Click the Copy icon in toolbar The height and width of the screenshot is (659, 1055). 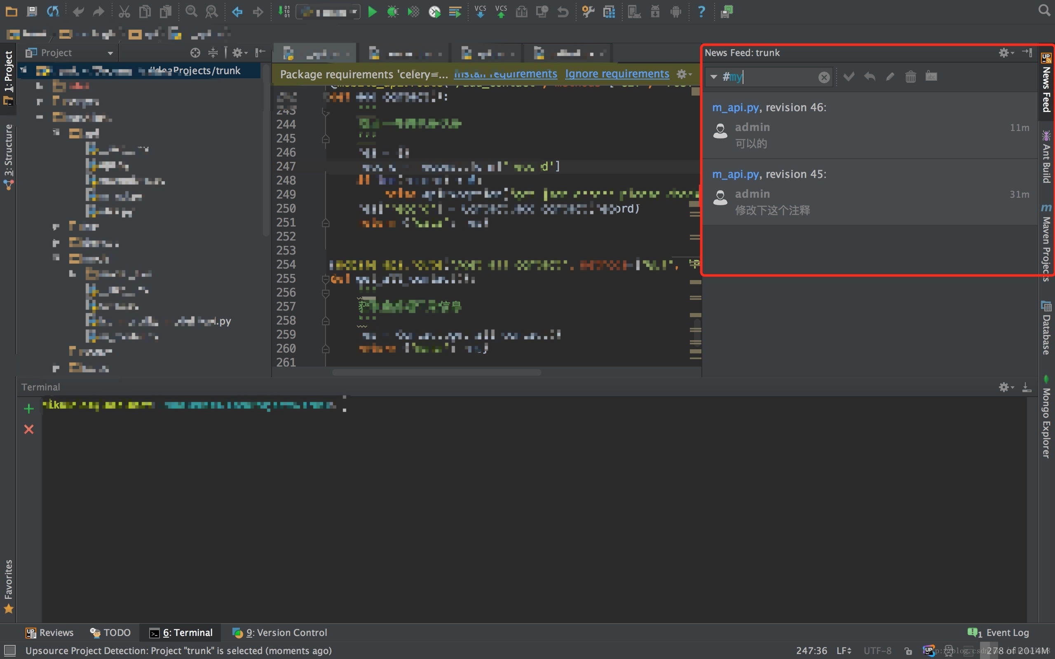click(145, 12)
